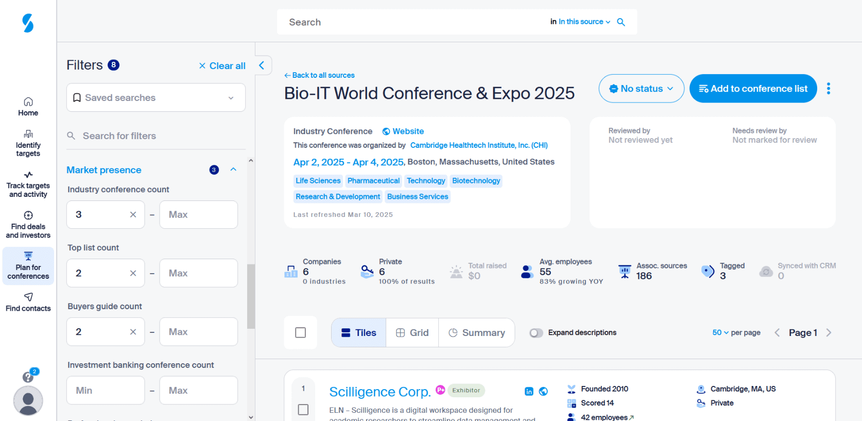
Task: Go to Home in sidebar
Action: [28, 107]
